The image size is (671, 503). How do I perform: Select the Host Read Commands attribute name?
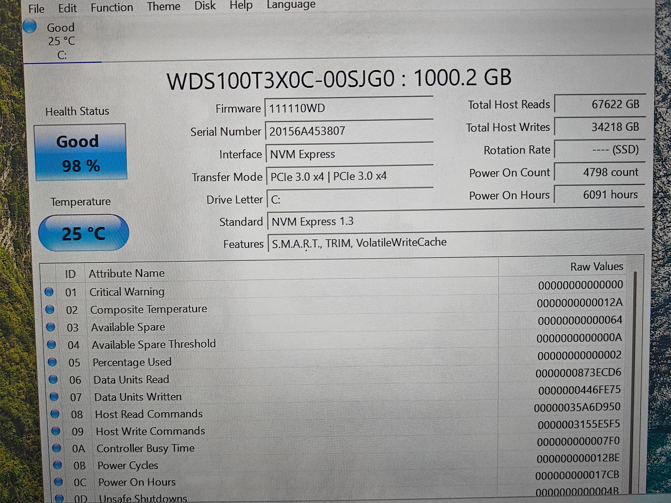pyautogui.click(x=149, y=414)
